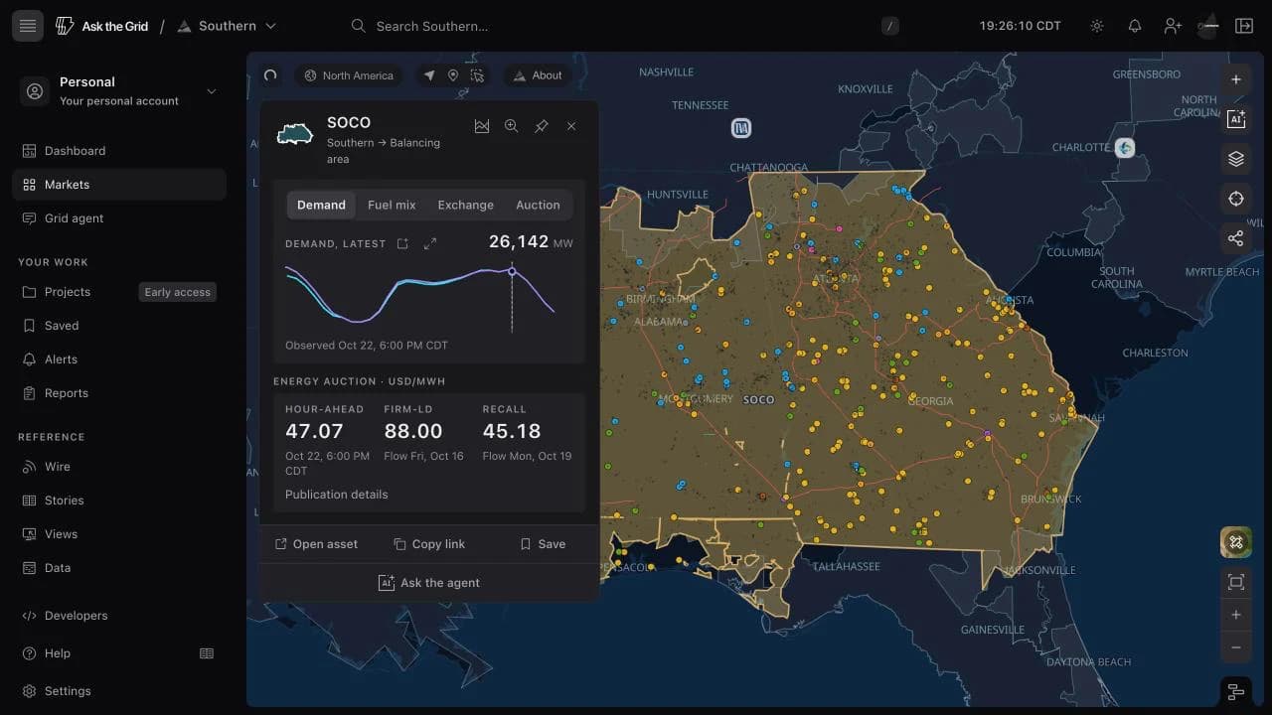Viewport: 1272px width, 715px height.
Task: Focus the Search Southern input field
Action: tap(624, 26)
